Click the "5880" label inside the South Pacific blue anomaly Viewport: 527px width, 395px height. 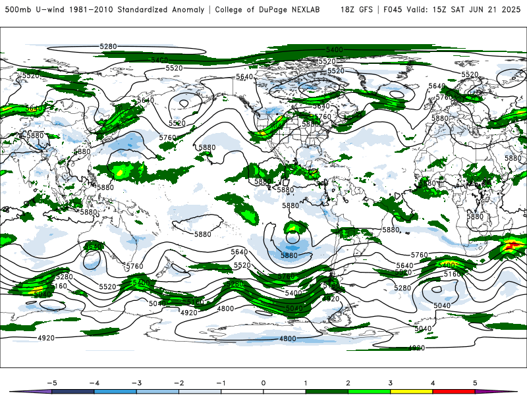point(289,255)
